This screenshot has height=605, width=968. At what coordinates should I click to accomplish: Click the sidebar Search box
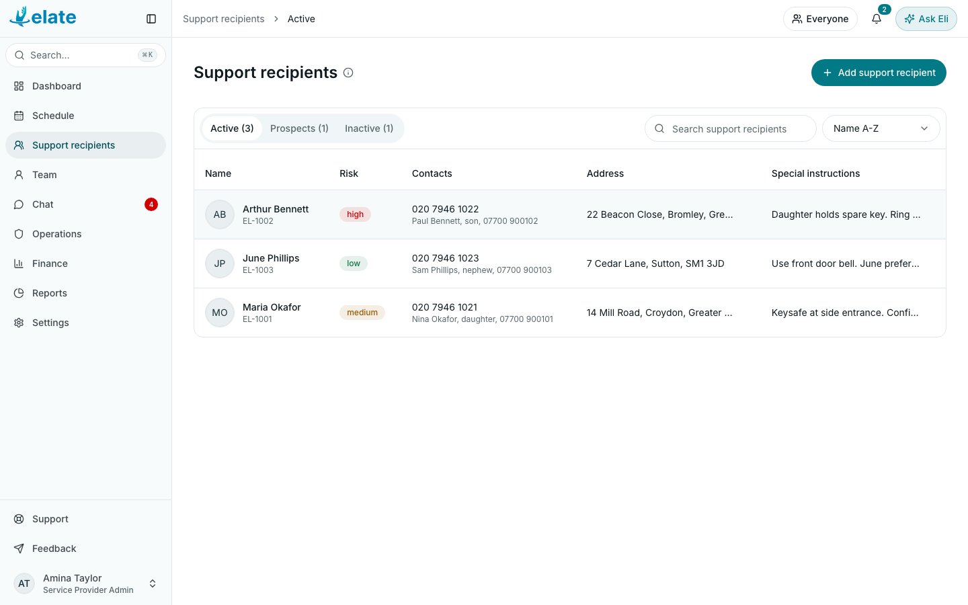[x=86, y=55]
